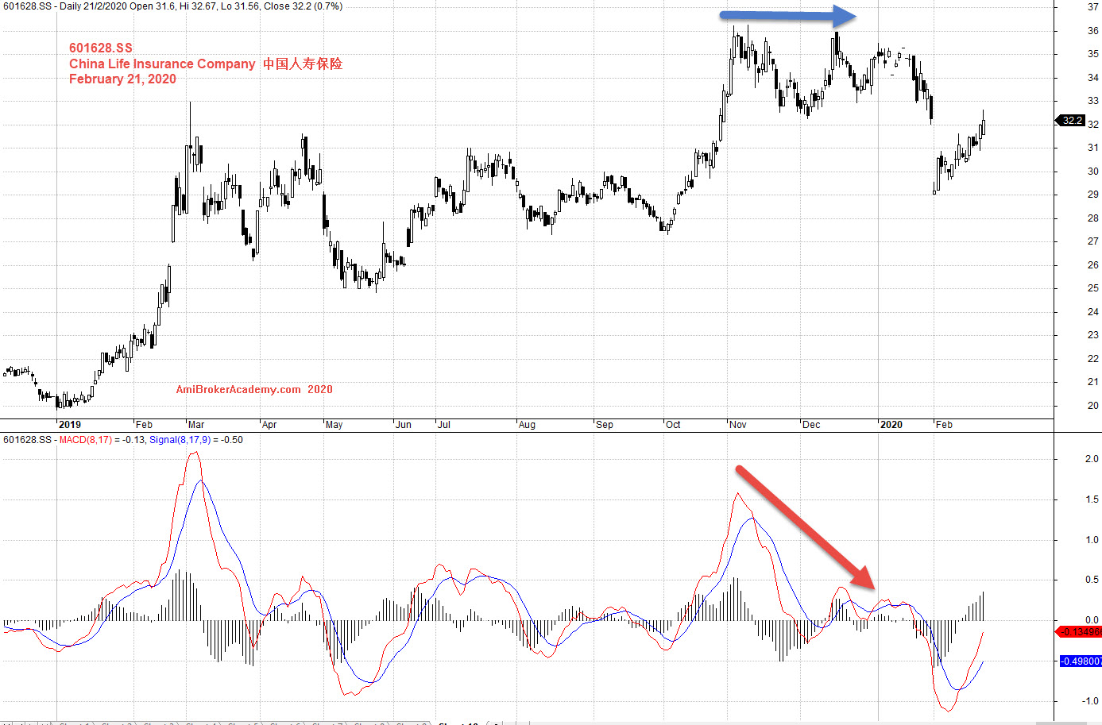
Task: Click the 28 price level on the price axis
Action: [1093, 218]
